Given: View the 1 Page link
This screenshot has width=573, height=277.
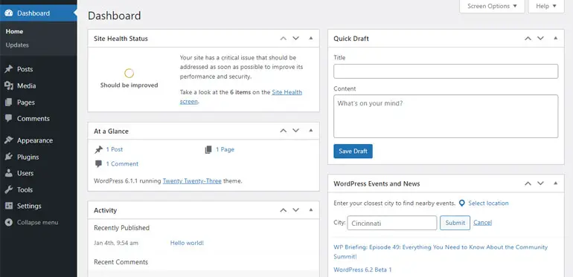Looking at the screenshot, I should tap(225, 149).
